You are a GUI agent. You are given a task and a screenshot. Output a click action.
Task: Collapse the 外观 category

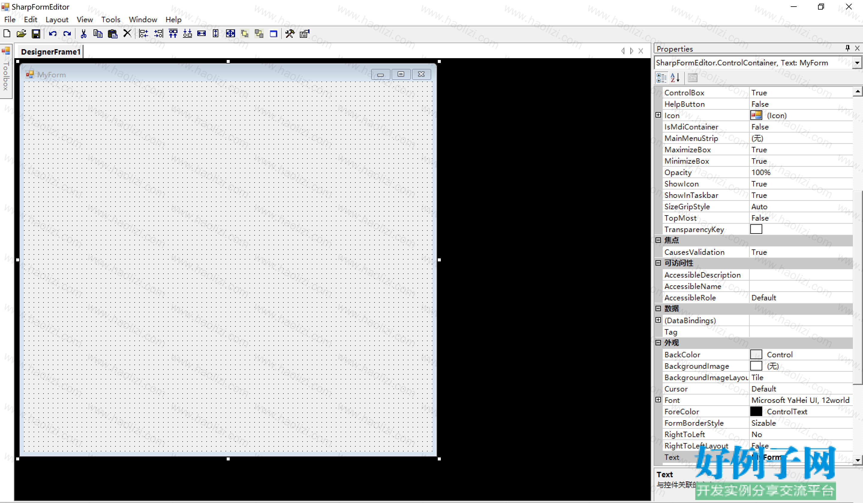(x=658, y=342)
